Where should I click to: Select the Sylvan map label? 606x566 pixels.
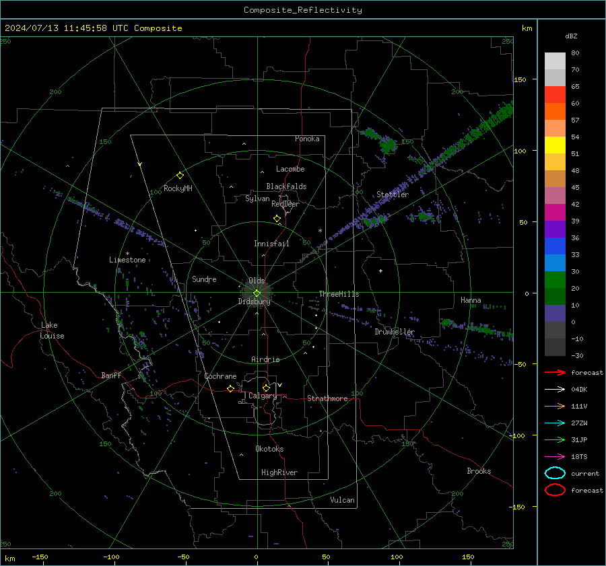257,199
